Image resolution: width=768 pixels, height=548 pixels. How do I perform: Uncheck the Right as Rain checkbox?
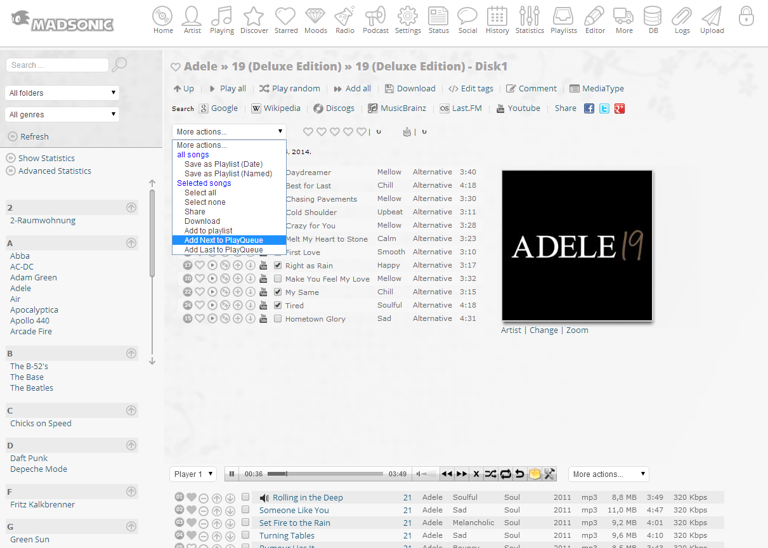278,266
